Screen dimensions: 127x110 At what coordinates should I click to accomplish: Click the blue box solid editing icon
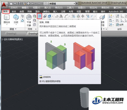50,16
